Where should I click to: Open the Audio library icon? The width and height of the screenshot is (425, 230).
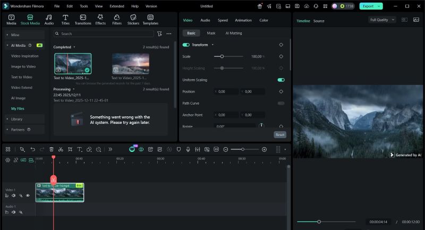49,18
